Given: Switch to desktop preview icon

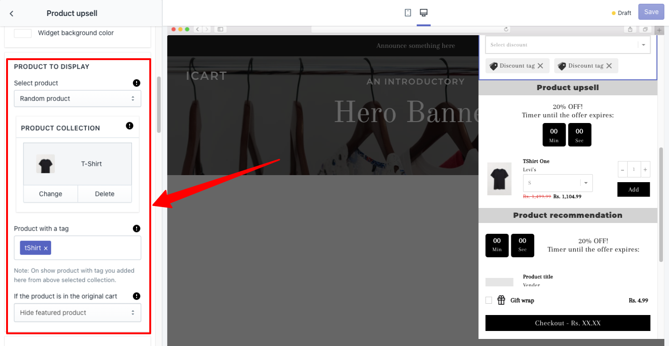Looking at the screenshot, I should click(423, 13).
